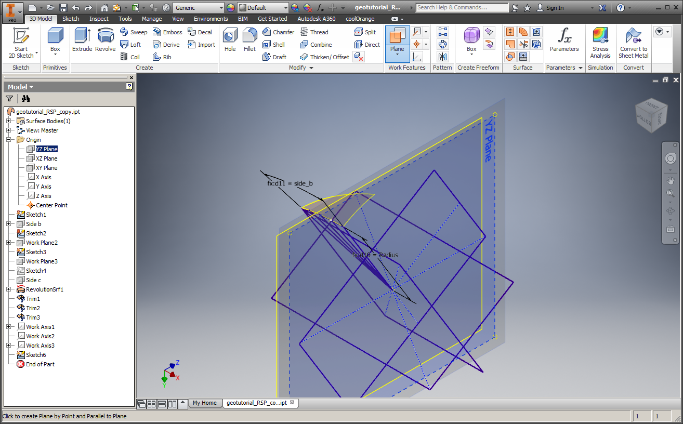Expand the Modify panel dropdown
Screen dimensions: 683x424
tap(312, 68)
